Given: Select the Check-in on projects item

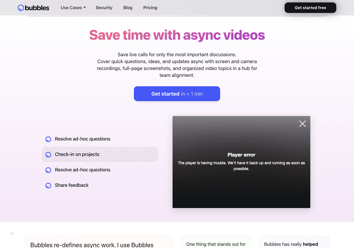Looking at the screenshot, I should tap(100, 154).
